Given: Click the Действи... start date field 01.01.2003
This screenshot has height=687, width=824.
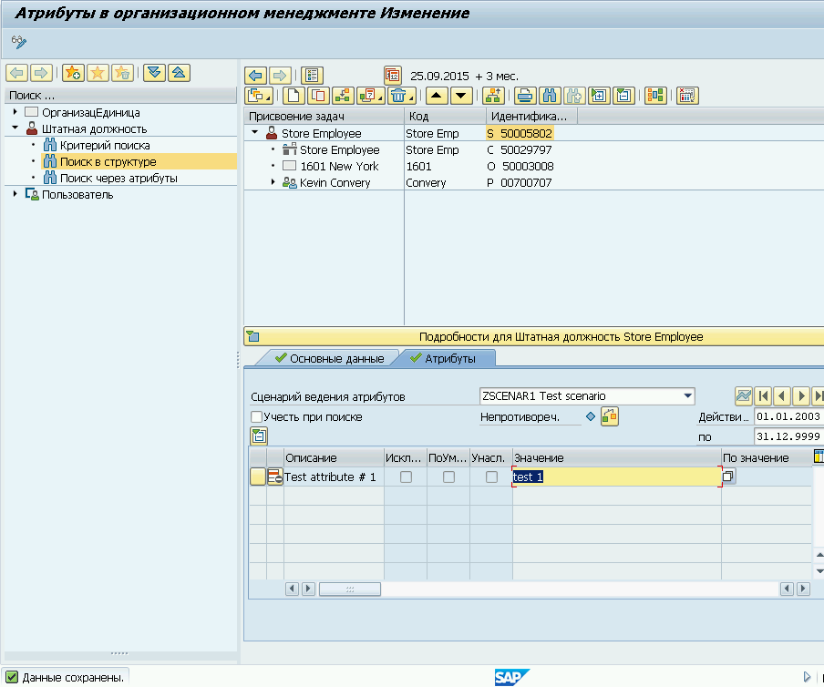Looking at the screenshot, I should [788, 416].
